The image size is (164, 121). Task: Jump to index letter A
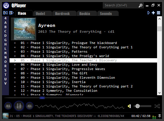click(x=5, y=23)
